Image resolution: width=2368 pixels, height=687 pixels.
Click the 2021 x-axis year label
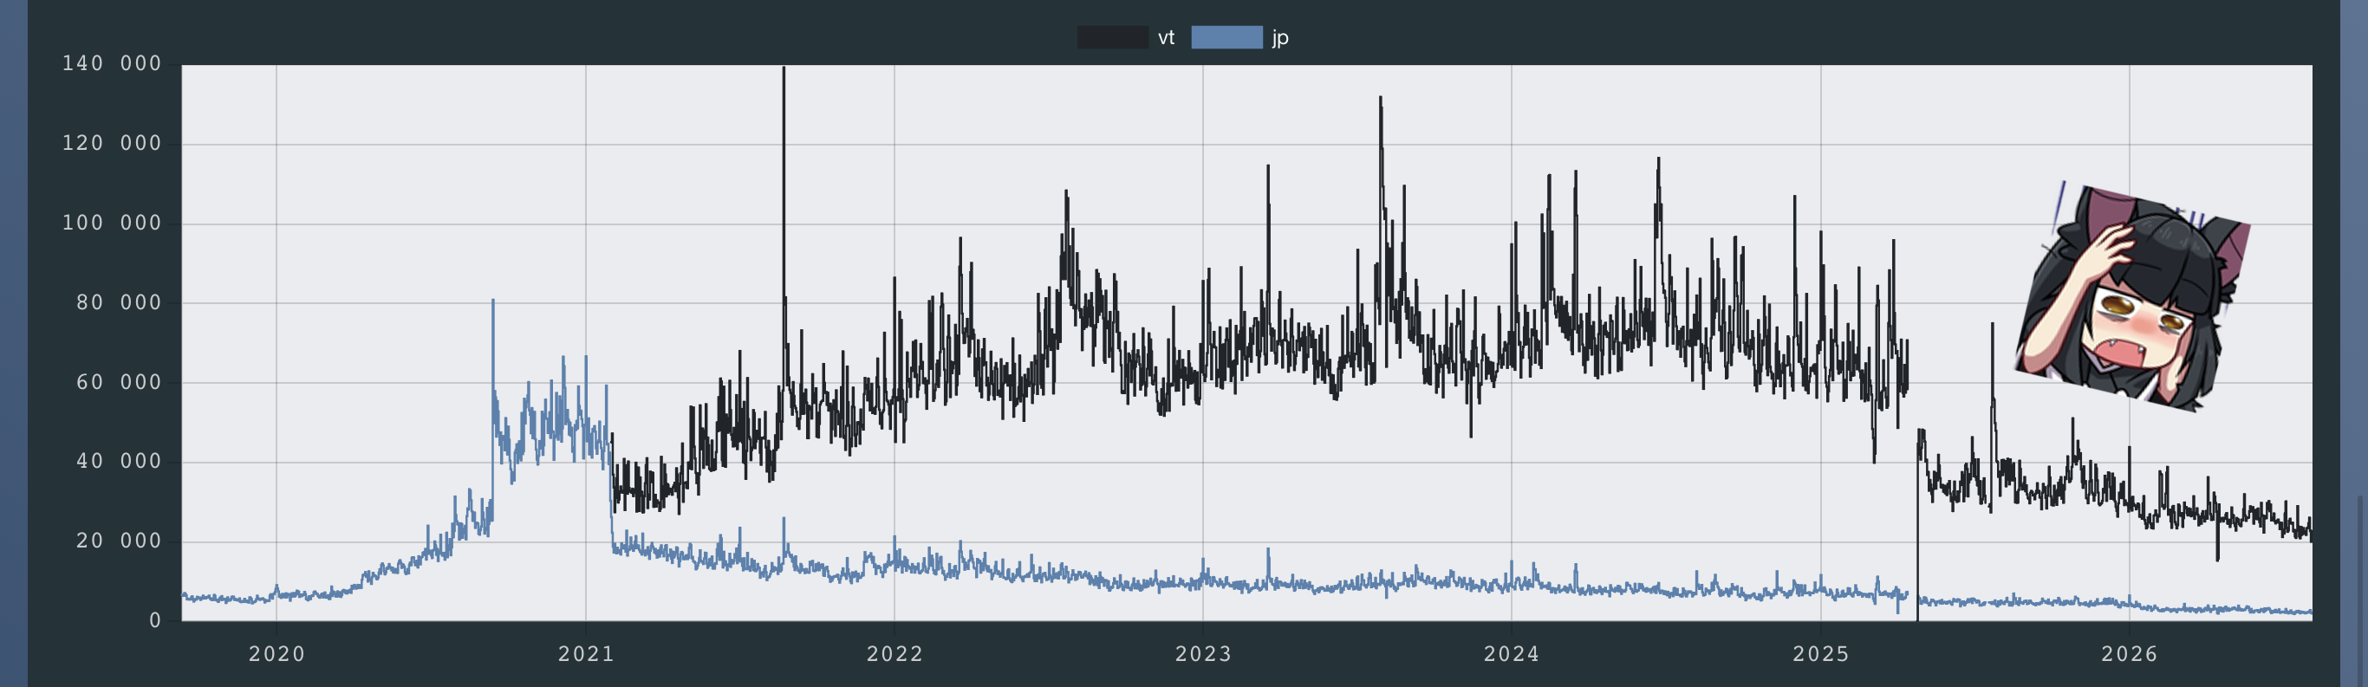coord(586,654)
